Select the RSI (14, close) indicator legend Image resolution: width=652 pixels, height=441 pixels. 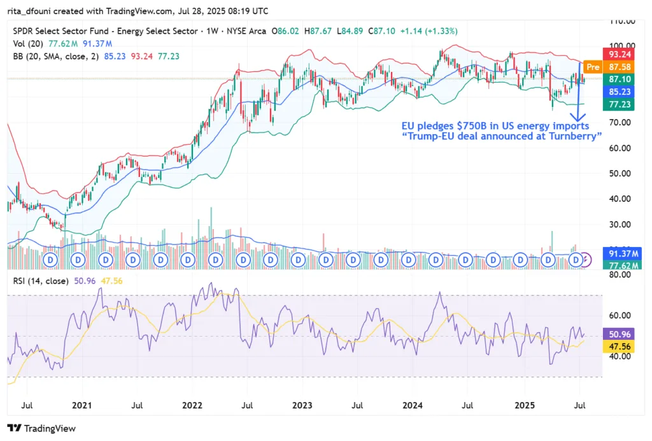[x=40, y=281]
